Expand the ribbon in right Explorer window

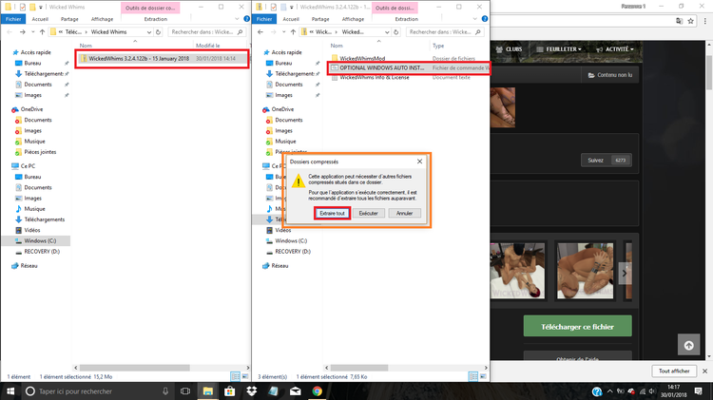click(x=474, y=19)
